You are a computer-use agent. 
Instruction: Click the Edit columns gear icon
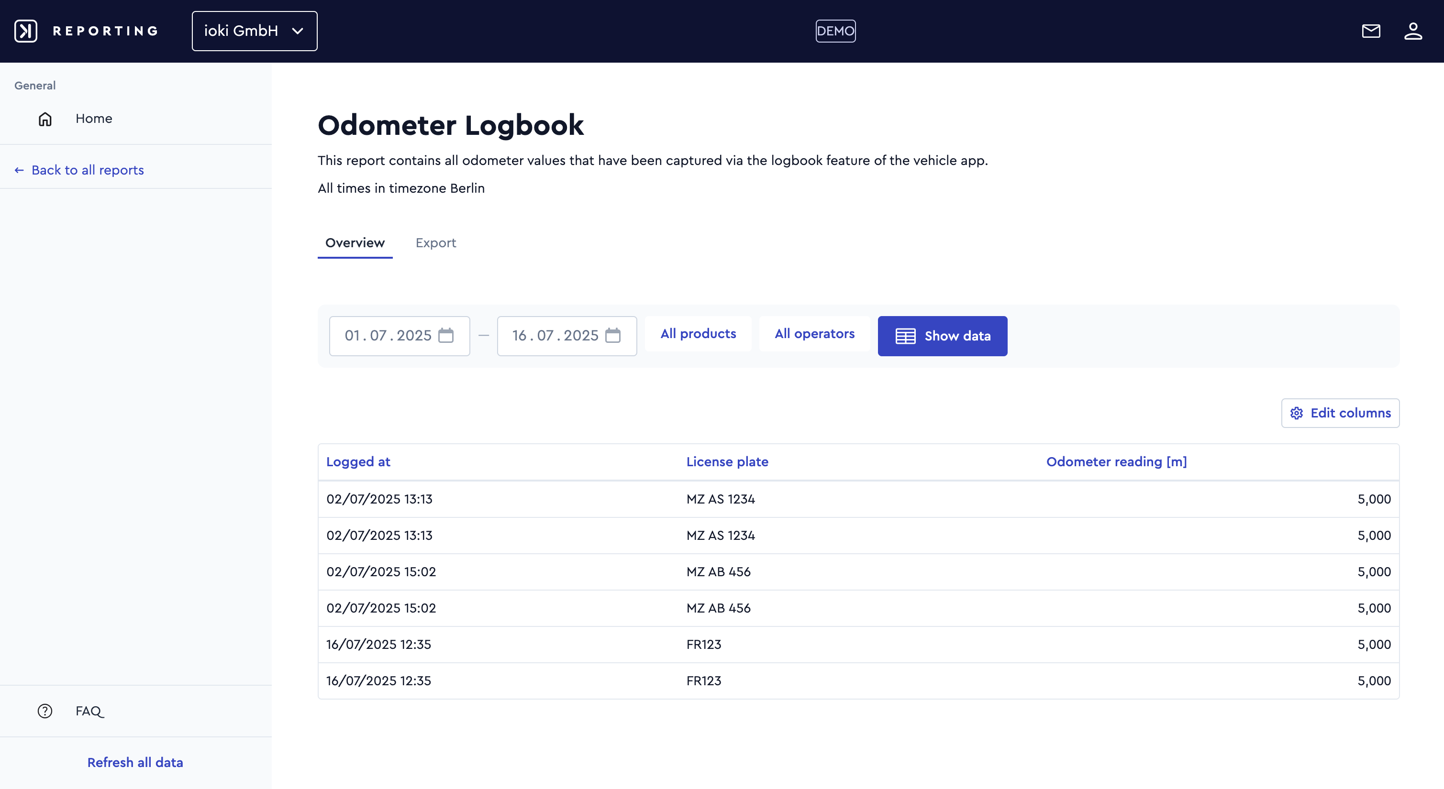click(x=1297, y=413)
